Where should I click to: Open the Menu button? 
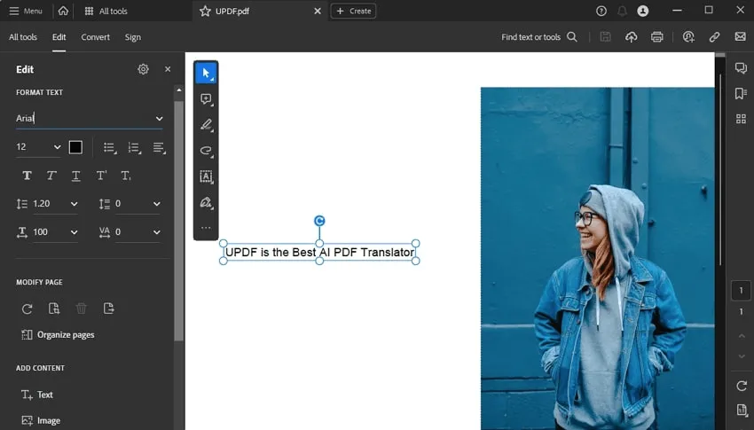click(x=26, y=11)
